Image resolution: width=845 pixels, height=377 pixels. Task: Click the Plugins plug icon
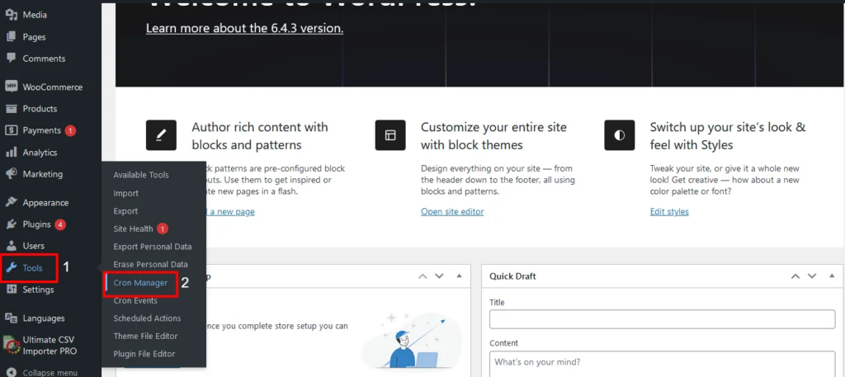click(11, 224)
